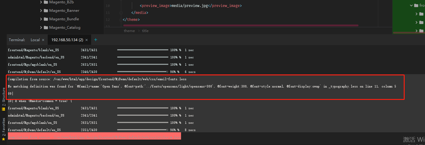Click the 'theme' breadcrumb
Screen dimensions: 425x145
pos(129,31)
